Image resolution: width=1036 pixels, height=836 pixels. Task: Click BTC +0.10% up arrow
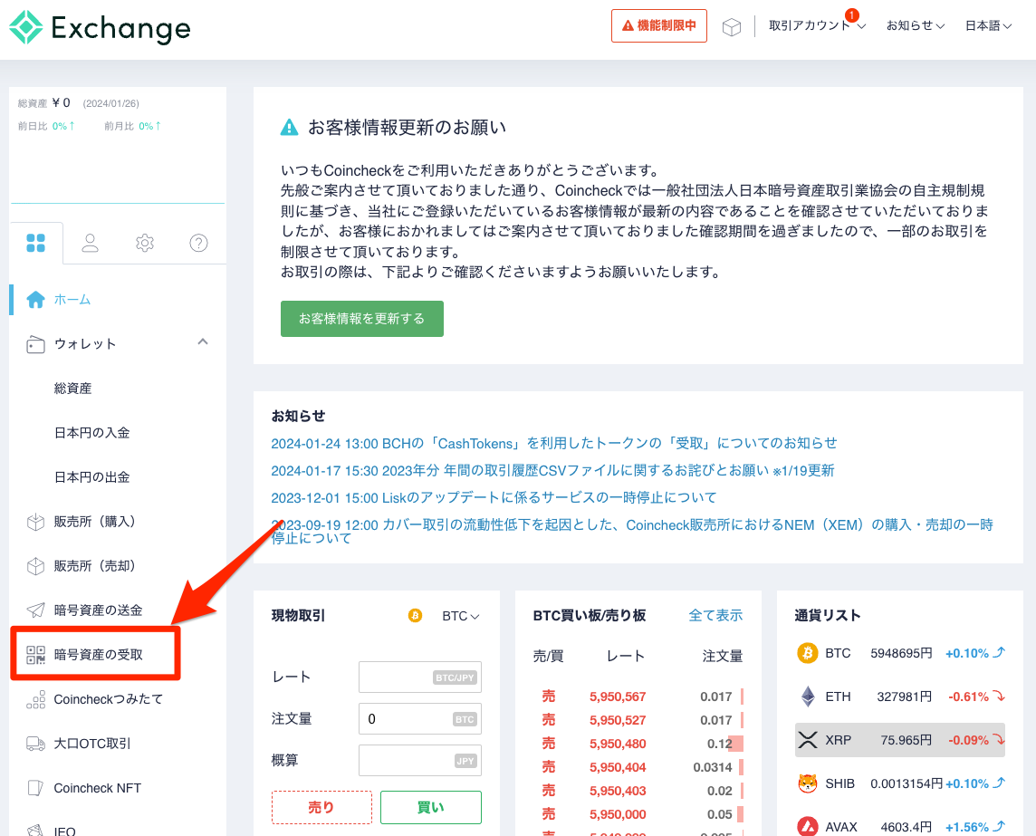pos(1000,653)
